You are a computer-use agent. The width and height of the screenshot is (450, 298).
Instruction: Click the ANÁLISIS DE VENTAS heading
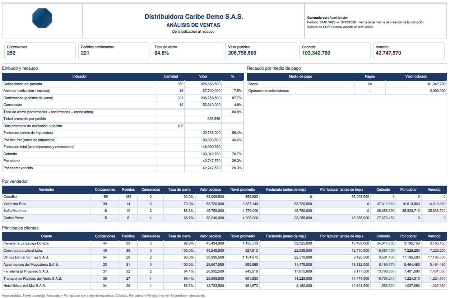point(193,25)
